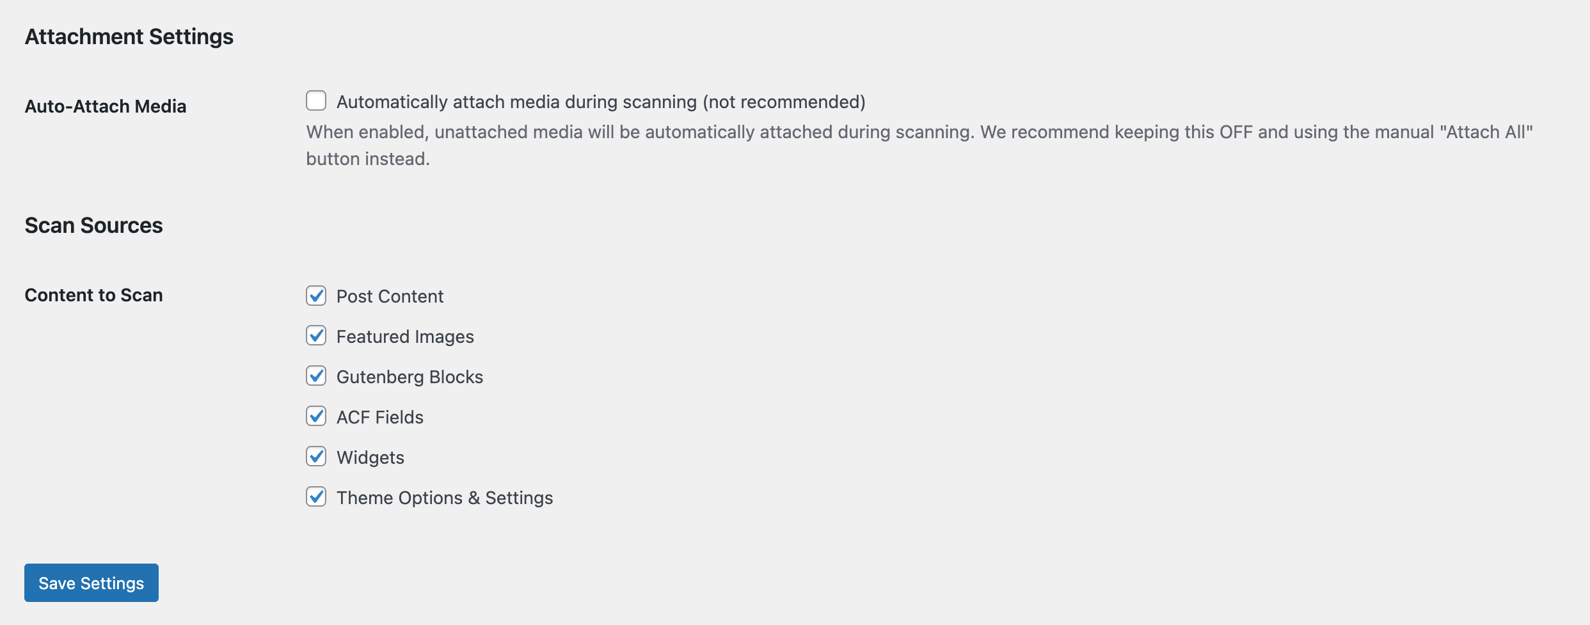Uncheck the Post Content scan option
1590x625 pixels.
click(x=316, y=296)
